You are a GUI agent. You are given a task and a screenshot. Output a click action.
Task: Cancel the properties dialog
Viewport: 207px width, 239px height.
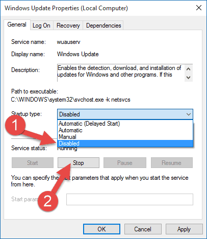pos(143,229)
